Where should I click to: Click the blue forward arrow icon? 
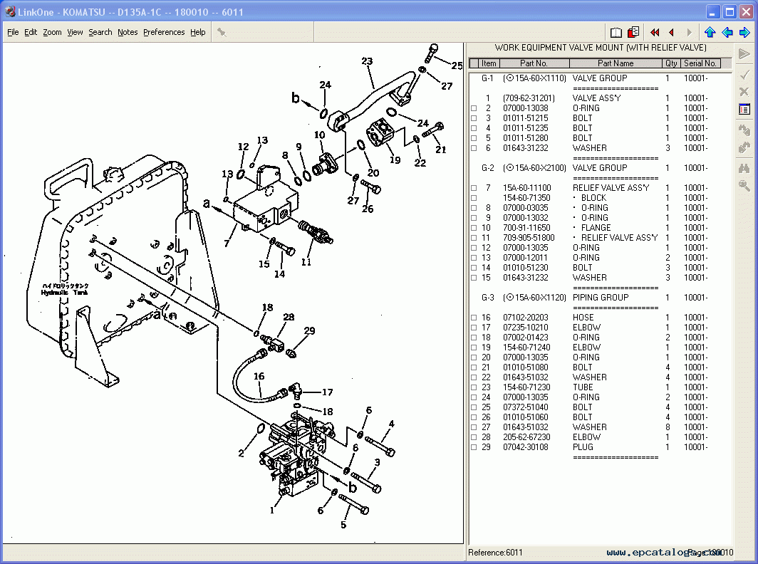point(744,32)
